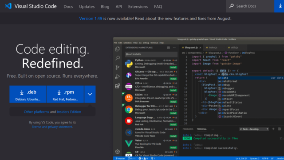The height and width of the screenshot is (160, 284).
Task: Click the ESLint extension logo
Action: [x=129, y=98]
